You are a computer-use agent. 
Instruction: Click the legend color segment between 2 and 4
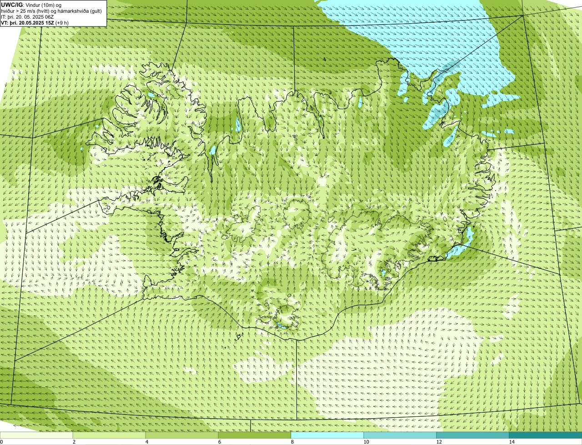click(109, 435)
